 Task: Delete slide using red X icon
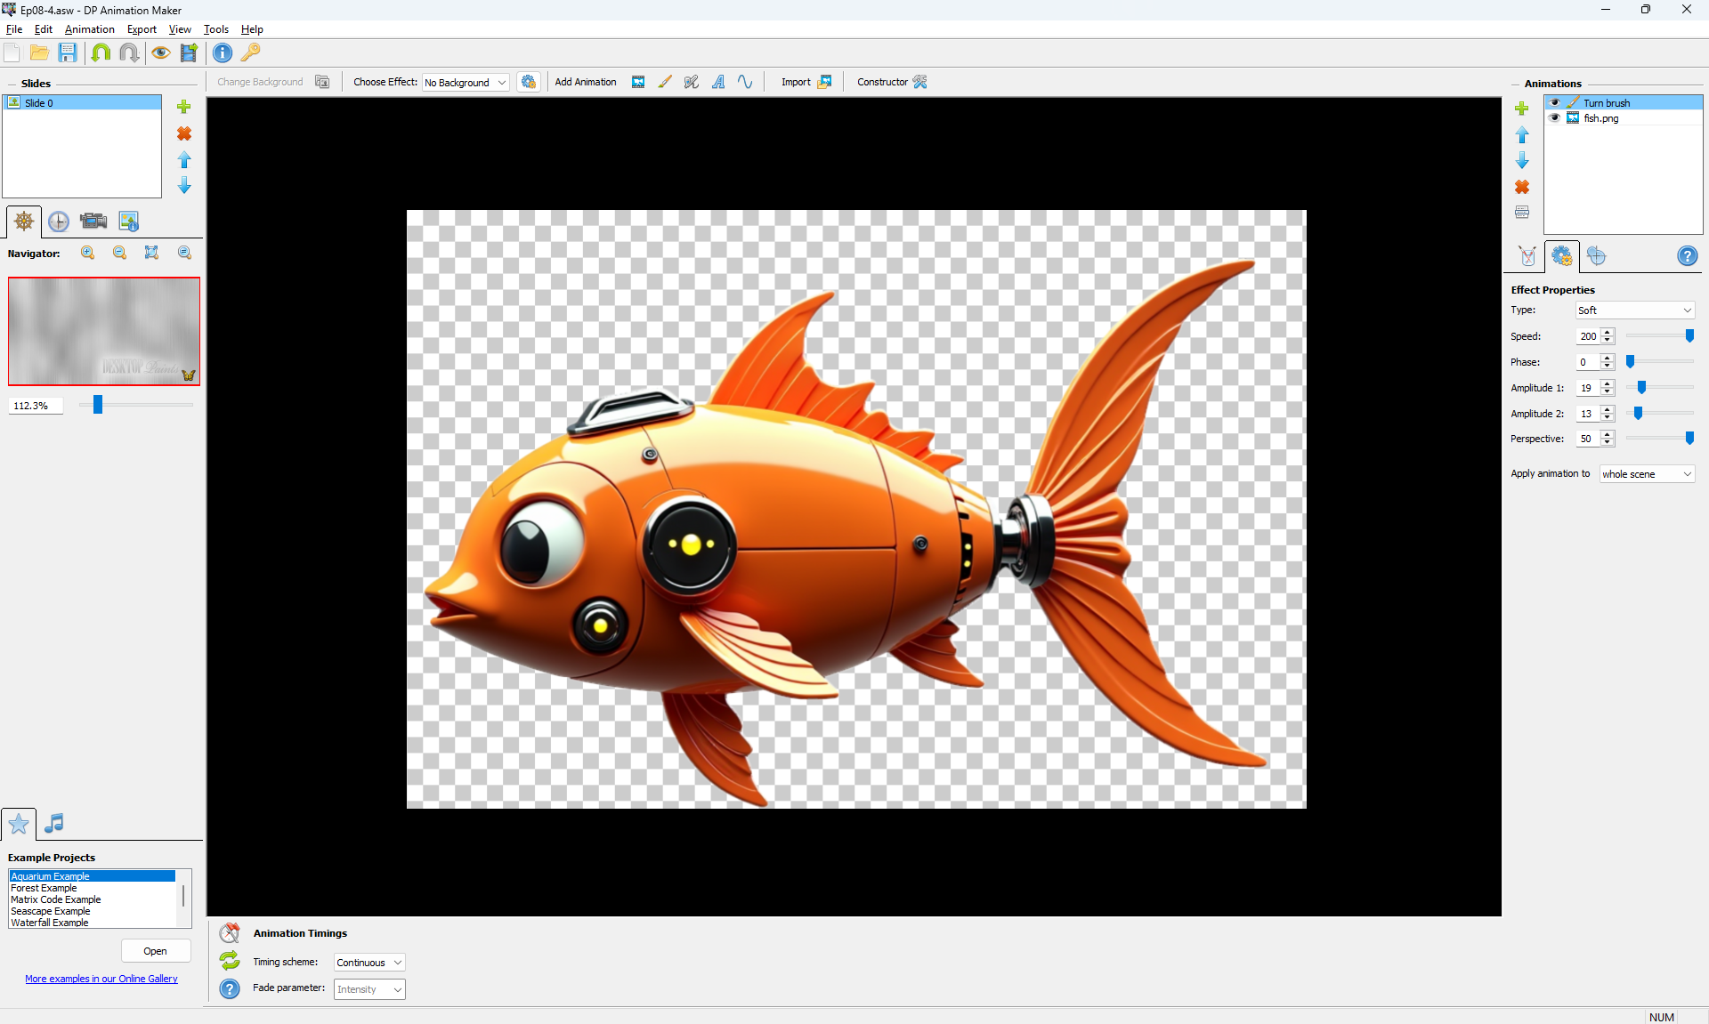pyautogui.click(x=184, y=133)
